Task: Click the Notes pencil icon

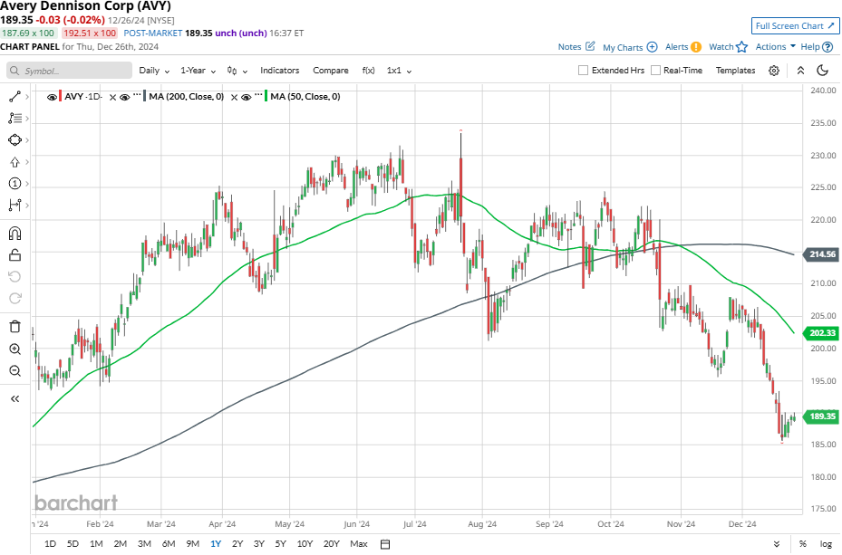Action: [x=590, y=46]
